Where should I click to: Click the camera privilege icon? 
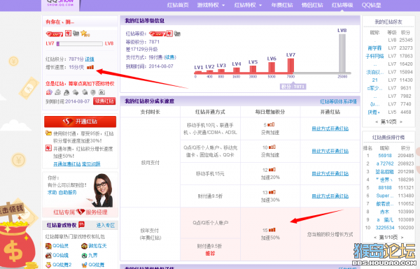click(x=101, y=92)
